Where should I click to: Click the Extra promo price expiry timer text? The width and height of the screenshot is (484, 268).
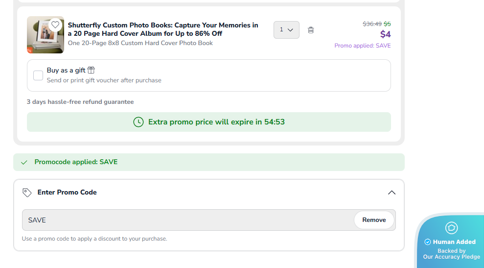[x=216, y=122]
